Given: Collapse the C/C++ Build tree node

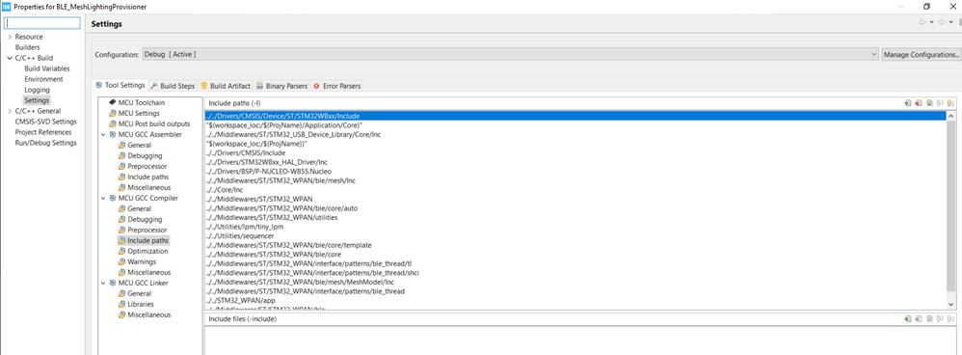Looking at the screenshot, I should (10, 58).
